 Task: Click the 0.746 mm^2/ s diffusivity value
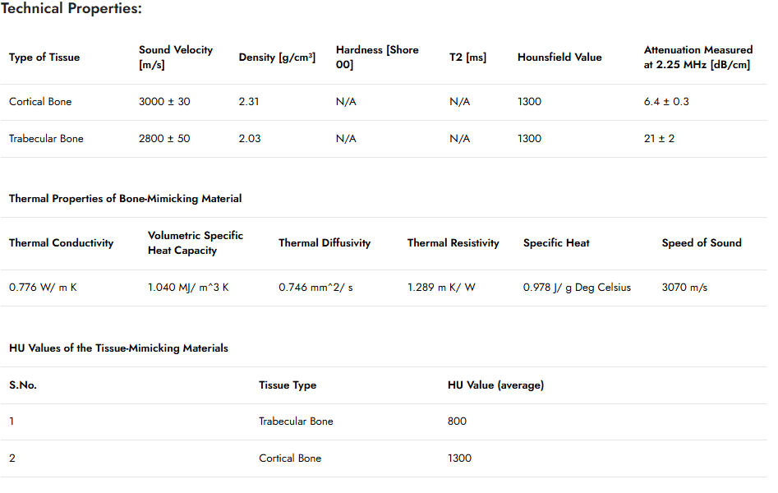(x=315, y=288)
